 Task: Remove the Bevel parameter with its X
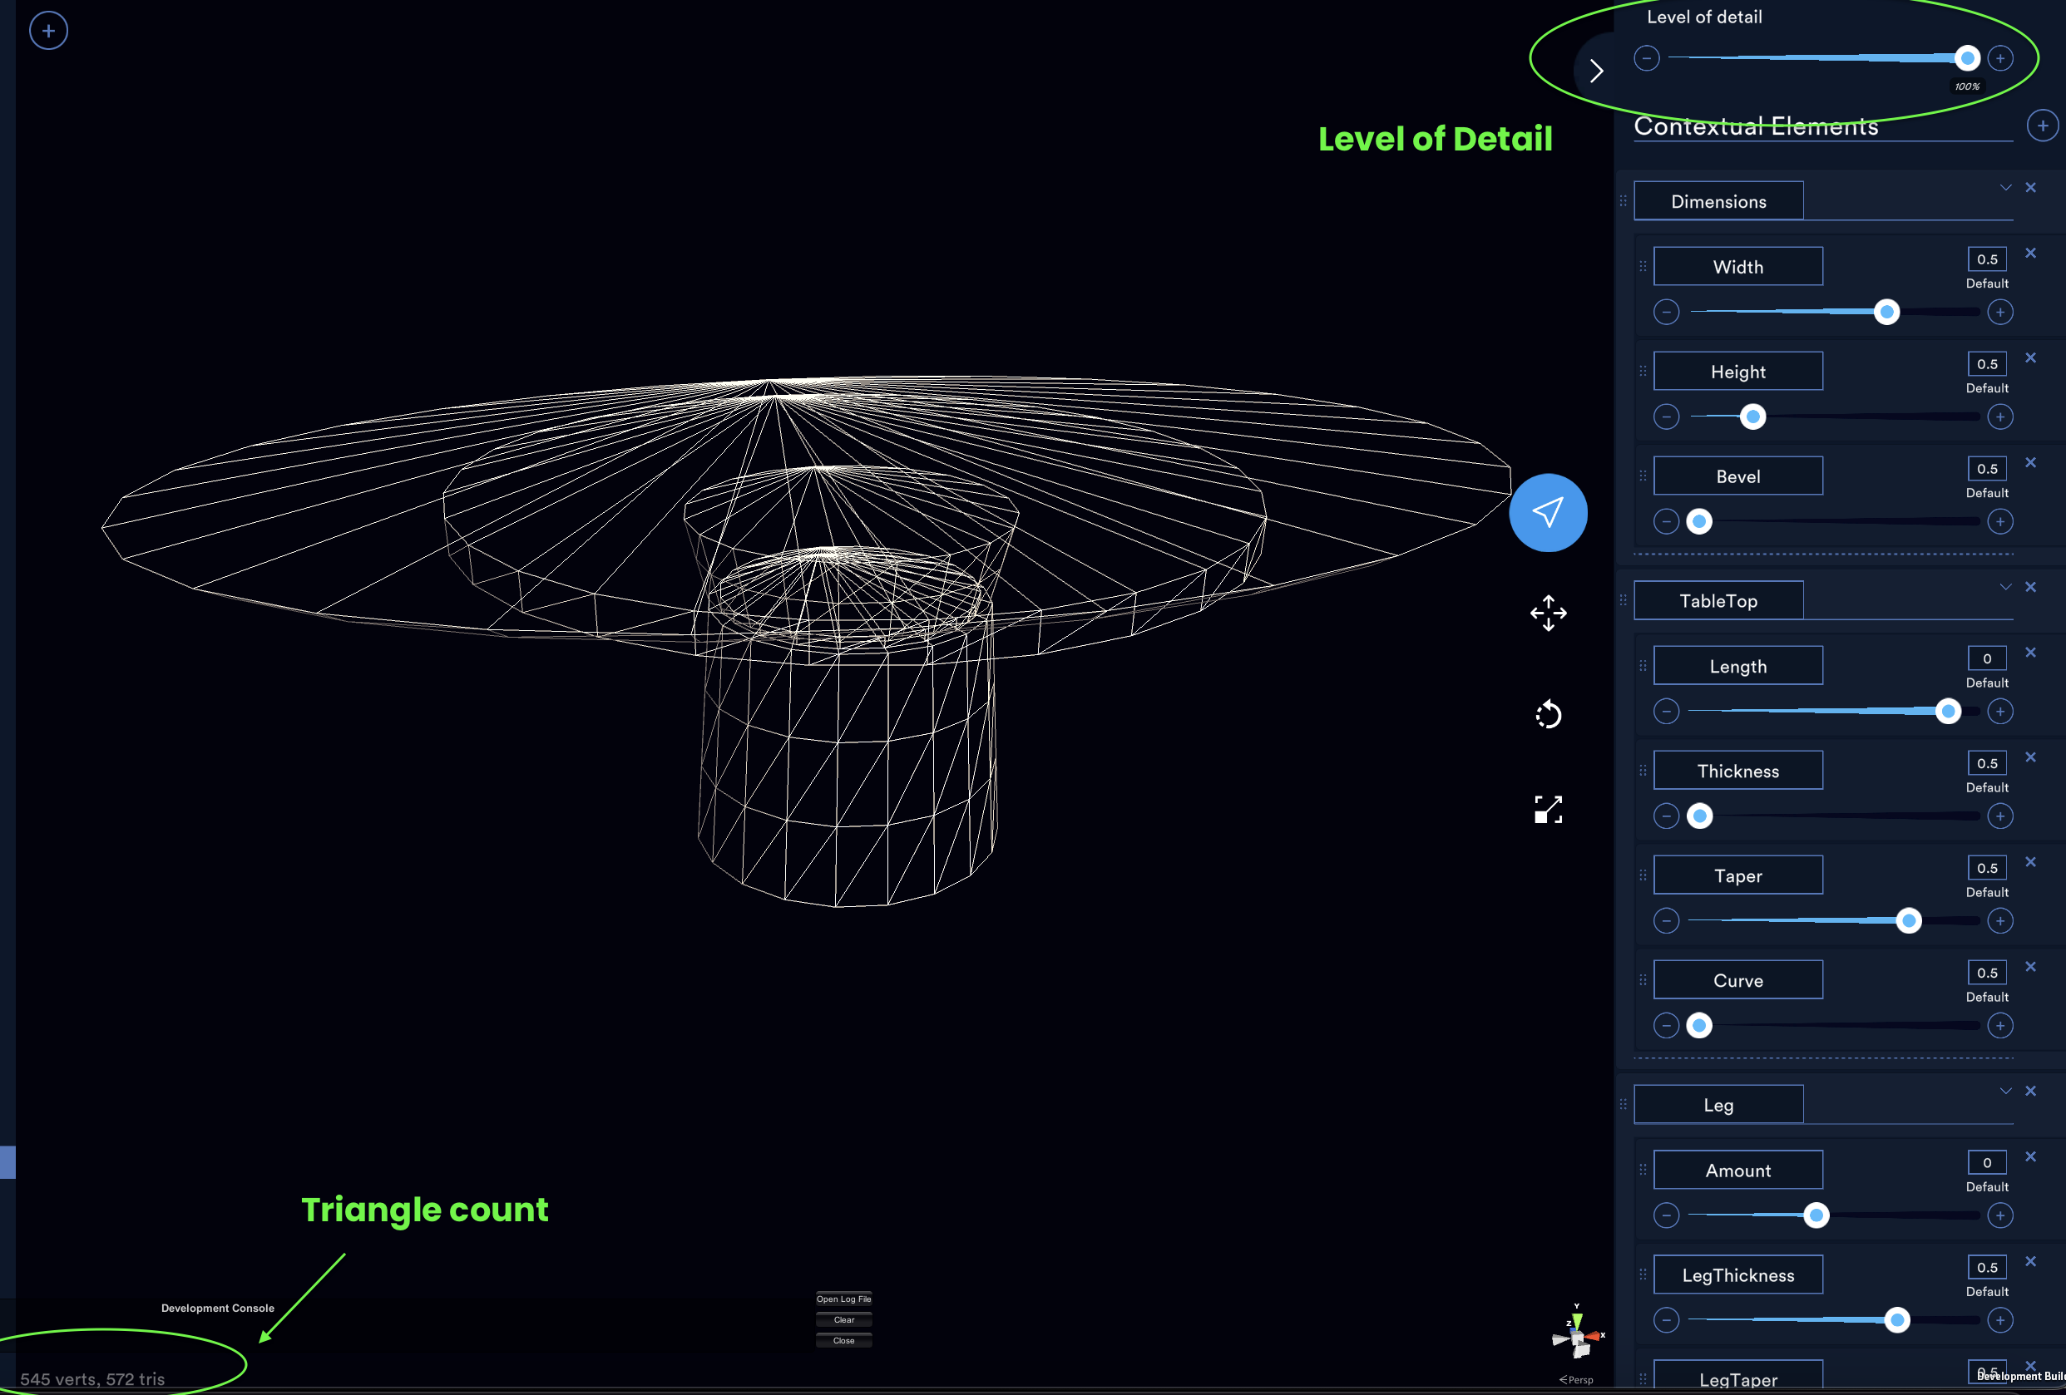tap(2031, 462)
